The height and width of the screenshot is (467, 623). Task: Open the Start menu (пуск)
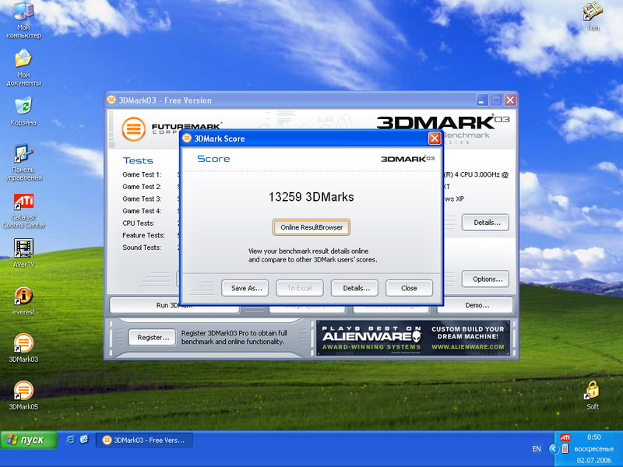tap(29, 440)
